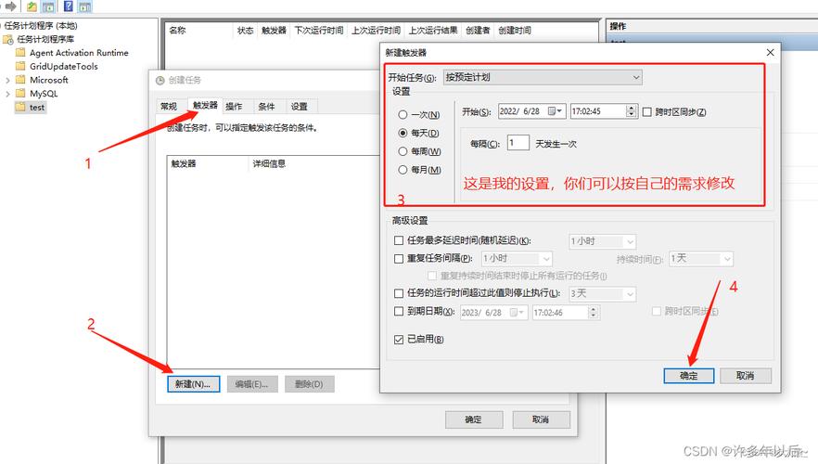Uncheck the 已启用(B) checkbox

pyautogui.click(x=399, y=340)
